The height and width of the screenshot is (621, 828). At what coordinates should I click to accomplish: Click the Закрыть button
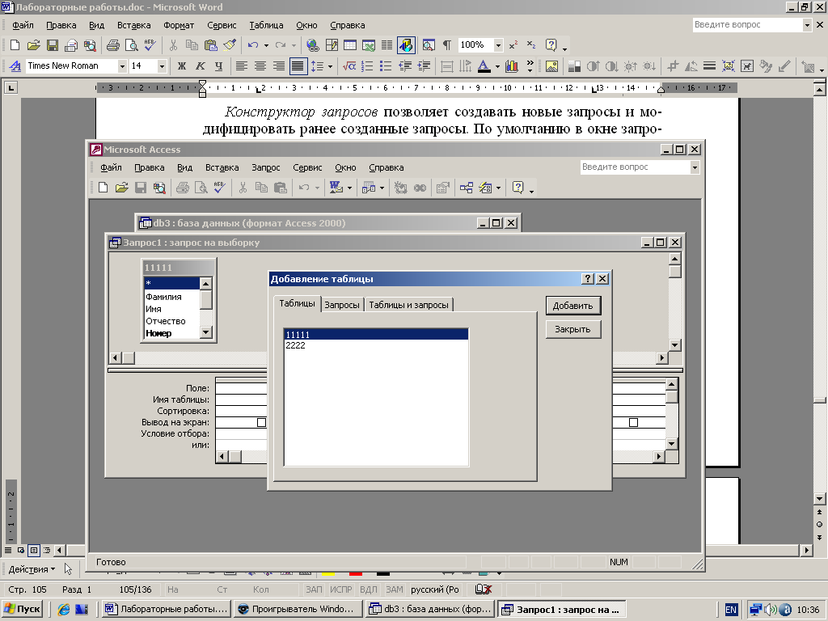tap(573, 329)
